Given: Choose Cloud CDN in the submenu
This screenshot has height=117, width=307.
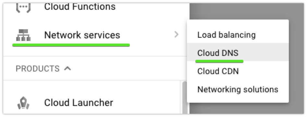Looking at the screenshot, I should click(218, 71).
